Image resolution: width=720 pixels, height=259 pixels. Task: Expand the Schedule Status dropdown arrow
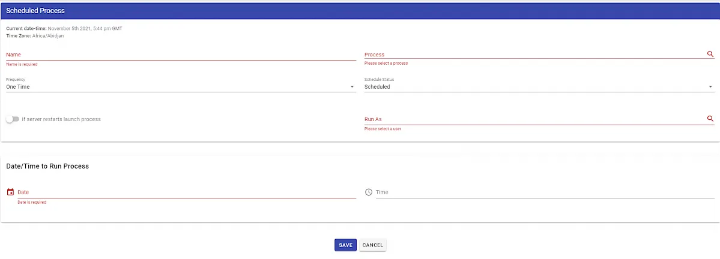(710, 87)
